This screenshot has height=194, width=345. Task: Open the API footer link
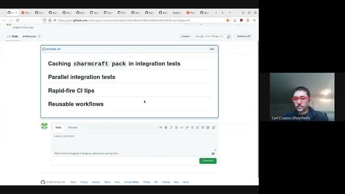[156, 182]
